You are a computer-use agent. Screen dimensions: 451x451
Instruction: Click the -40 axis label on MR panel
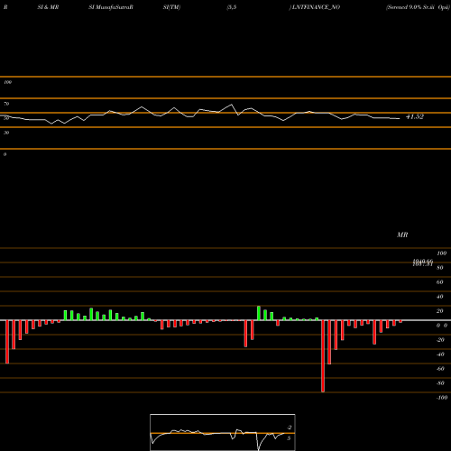point(440,354)
